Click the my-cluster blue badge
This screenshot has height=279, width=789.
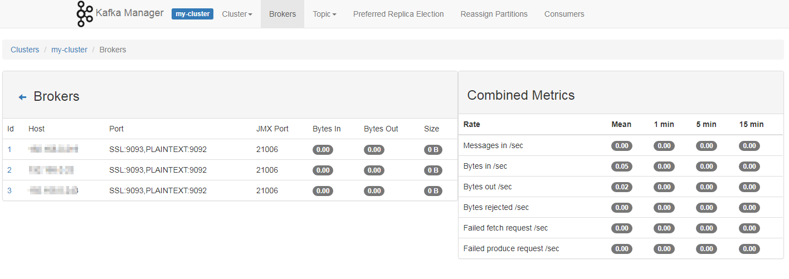(x=192, y=14)
